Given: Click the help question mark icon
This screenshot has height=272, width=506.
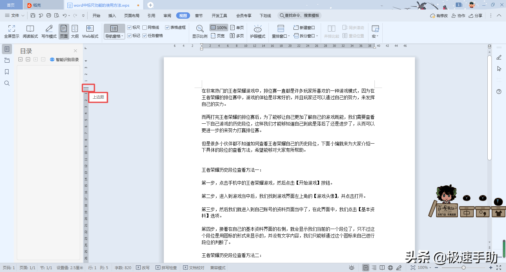Looking at the screenshot, I should [x=499, y=92].
